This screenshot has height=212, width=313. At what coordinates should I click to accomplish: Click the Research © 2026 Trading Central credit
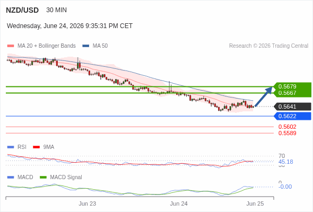(x=268, y=46)
